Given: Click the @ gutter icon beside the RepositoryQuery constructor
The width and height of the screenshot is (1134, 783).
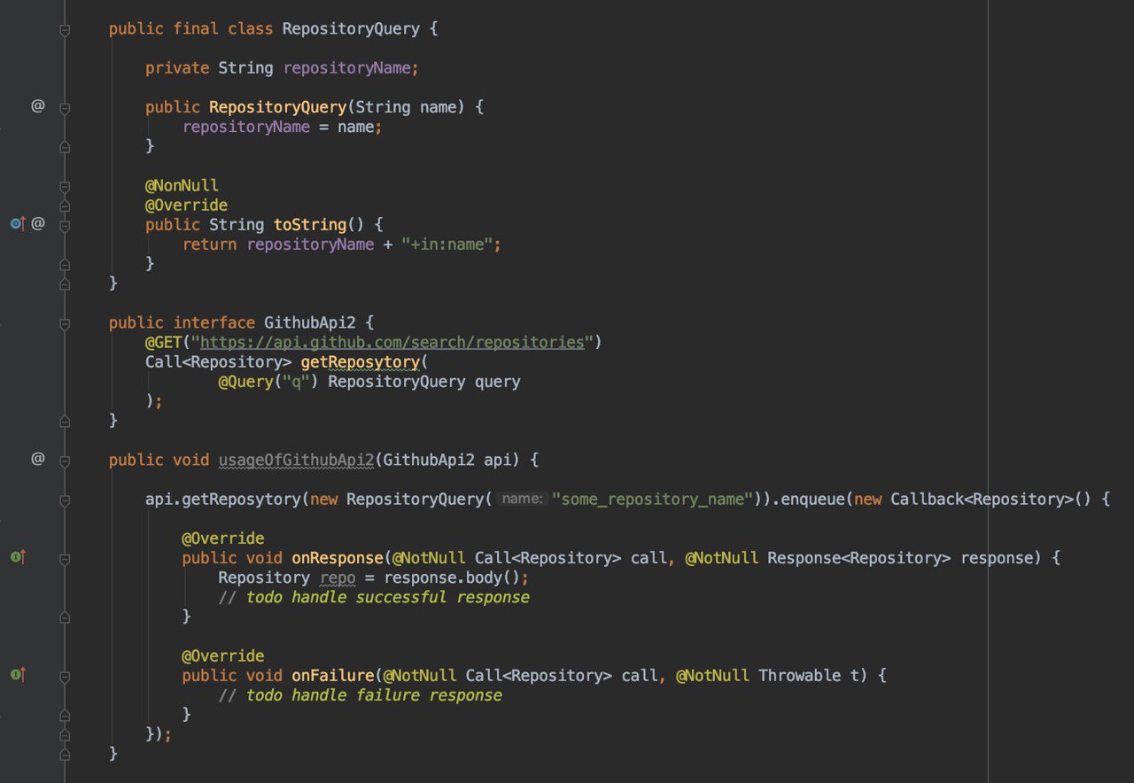Looking at the screenshot, I should pyautogui.click(x=37, y=106).
